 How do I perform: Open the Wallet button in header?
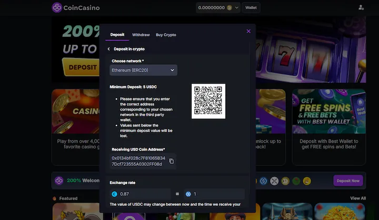[251, 7]
